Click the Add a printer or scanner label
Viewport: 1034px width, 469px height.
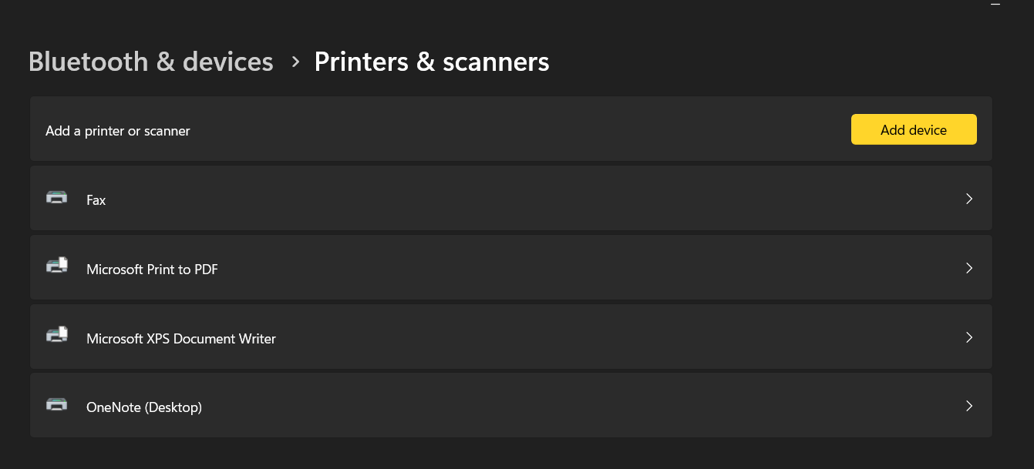(x=117, y=130)
